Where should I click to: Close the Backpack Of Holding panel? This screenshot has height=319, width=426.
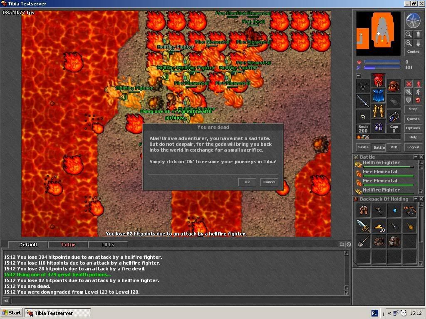click(421, 199)
